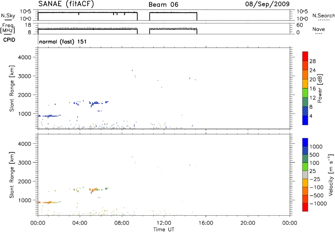Click the 'Nave' legend label
The height and width of the screenshot is (232, 335).
(319, 29)
